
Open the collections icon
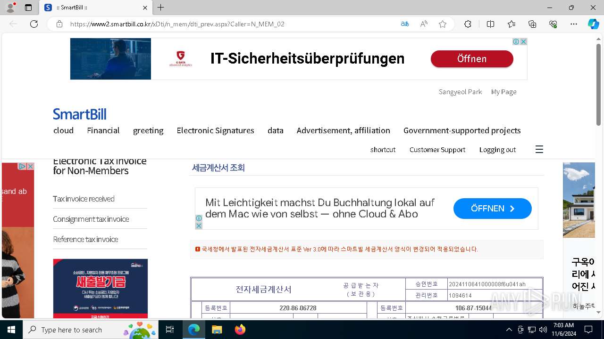click(x=532, y=24)
